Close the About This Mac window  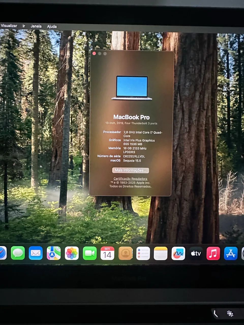tap(94, 53)
